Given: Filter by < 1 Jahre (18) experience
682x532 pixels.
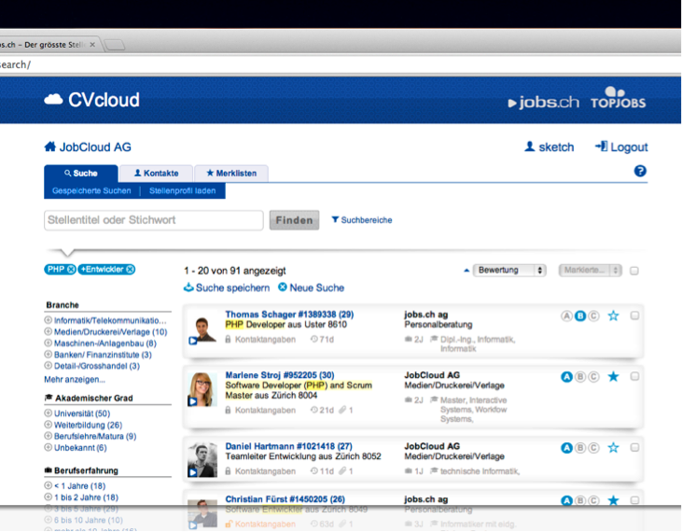Looking at the screenshot, I should pos(75,486).
